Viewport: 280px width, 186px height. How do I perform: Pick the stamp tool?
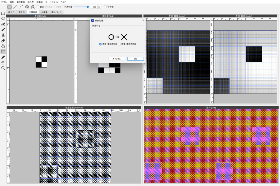3,35
